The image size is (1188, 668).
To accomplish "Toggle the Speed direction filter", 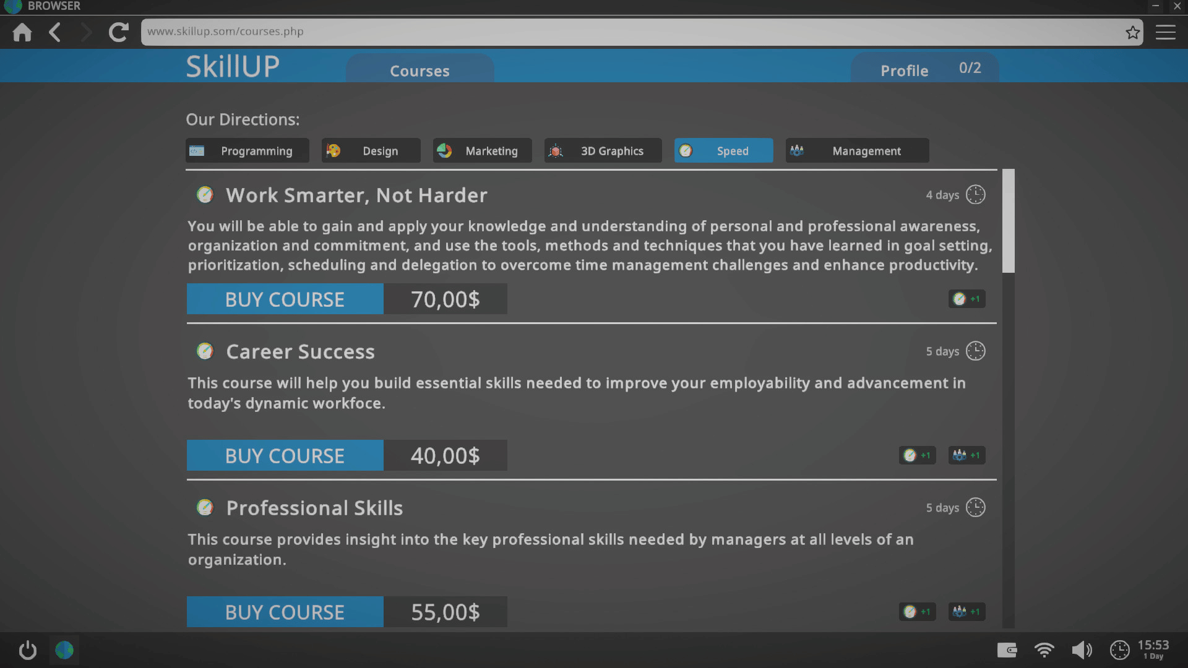I will [x=723, y=151].
